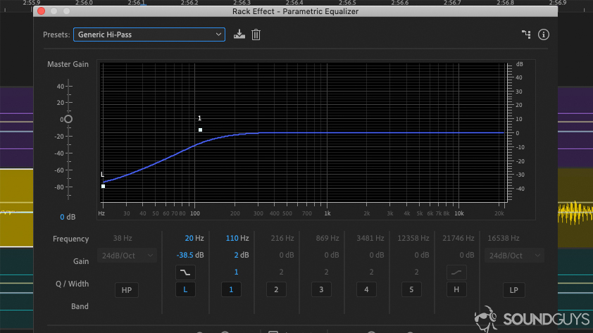This screenshot has height=333, width=593.
Task: Toggle band 3 button
Action: (321, 289)
